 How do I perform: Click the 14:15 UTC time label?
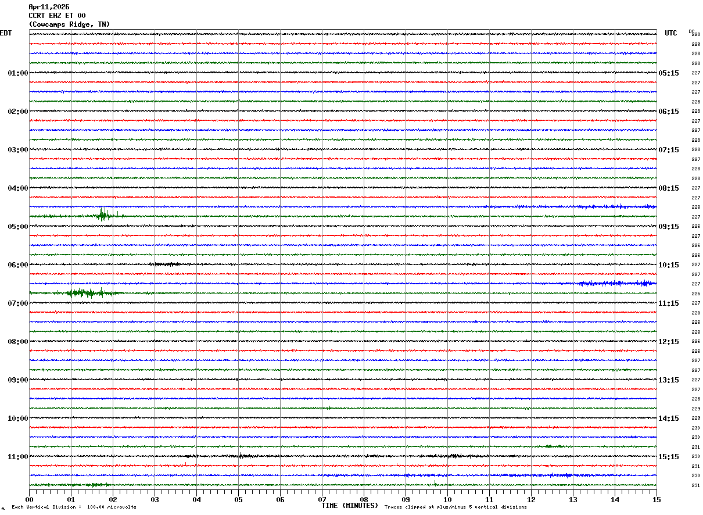tap(669, 419)
